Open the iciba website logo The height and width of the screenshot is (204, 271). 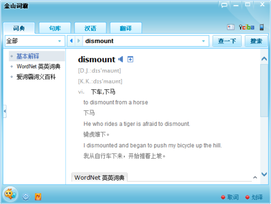(x=247, y=27)
